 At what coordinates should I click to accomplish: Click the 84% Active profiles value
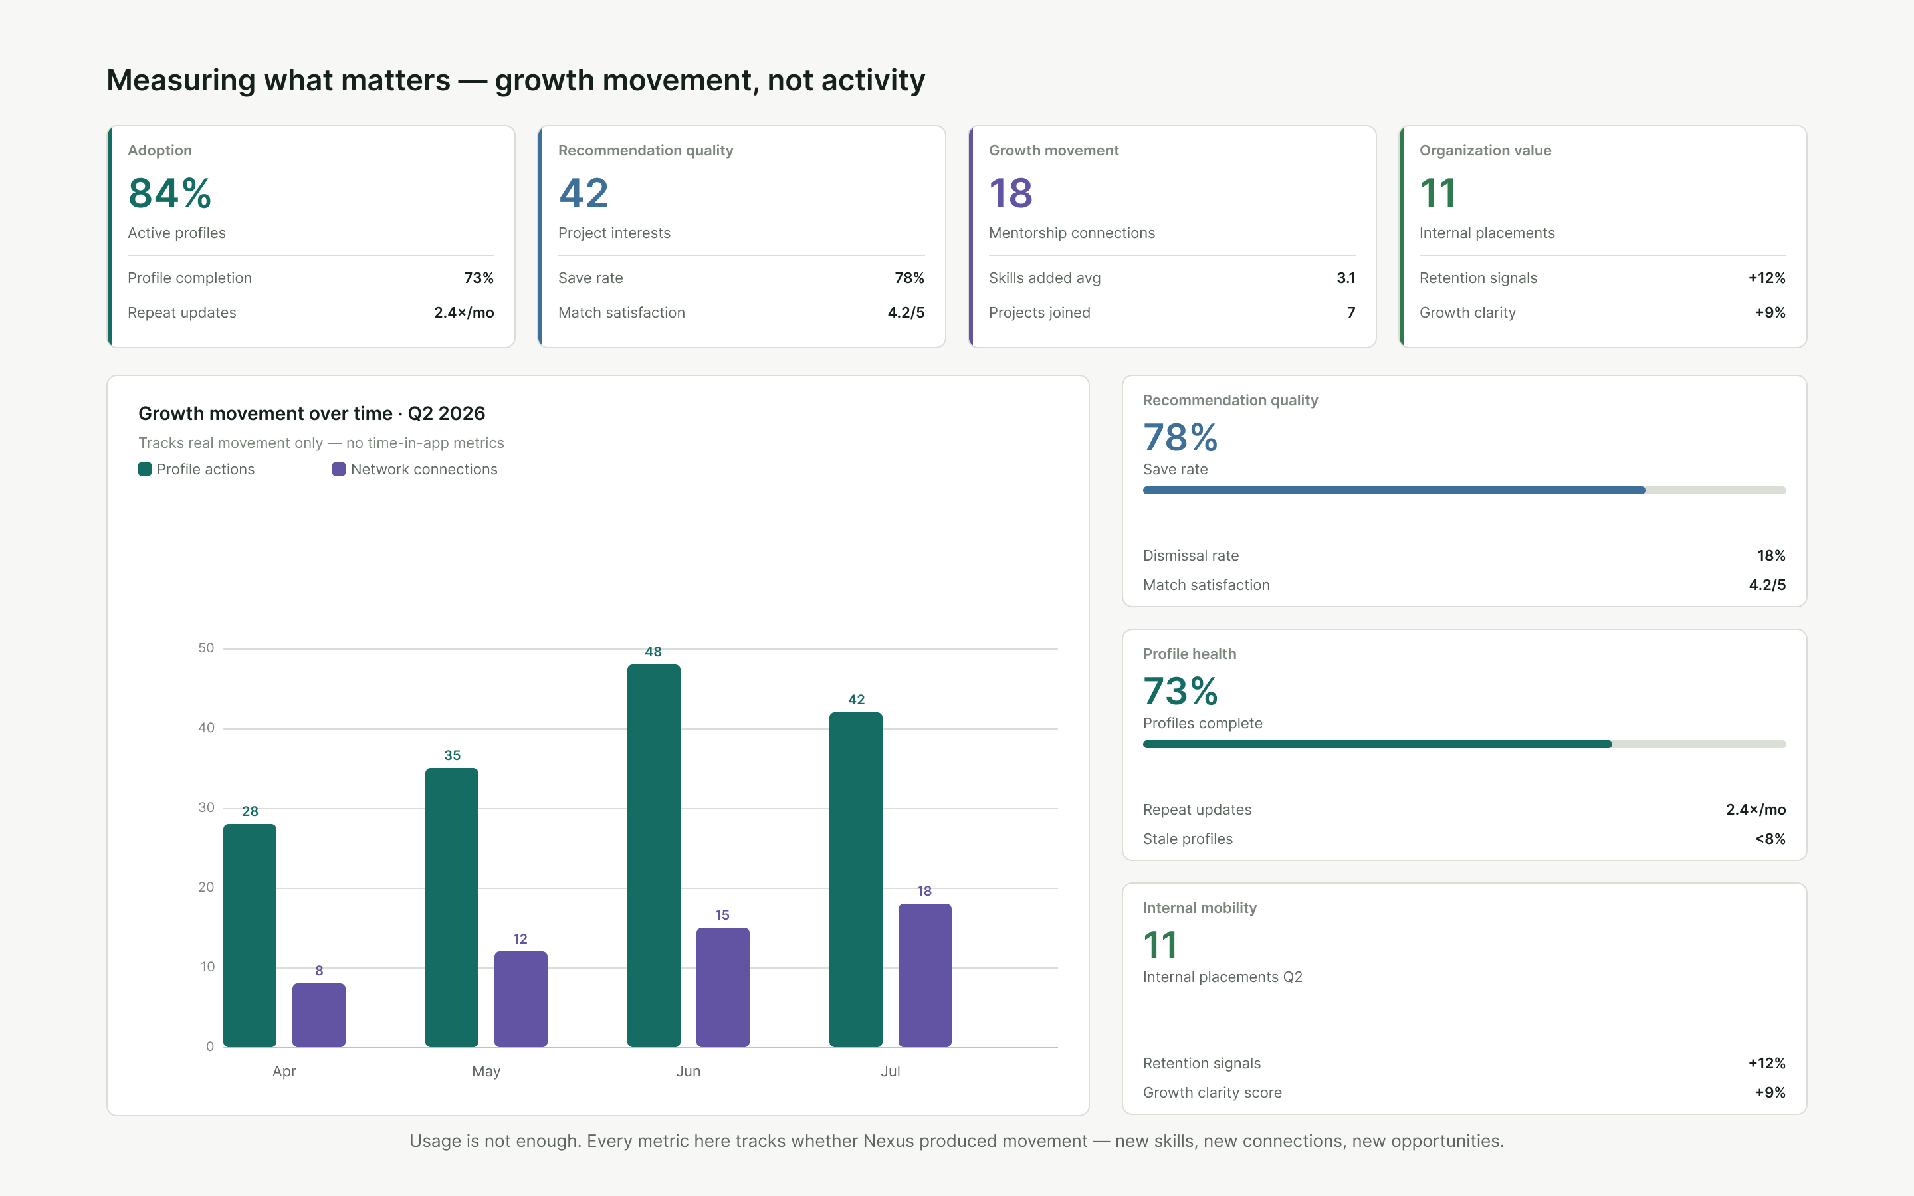pos(170,194)
